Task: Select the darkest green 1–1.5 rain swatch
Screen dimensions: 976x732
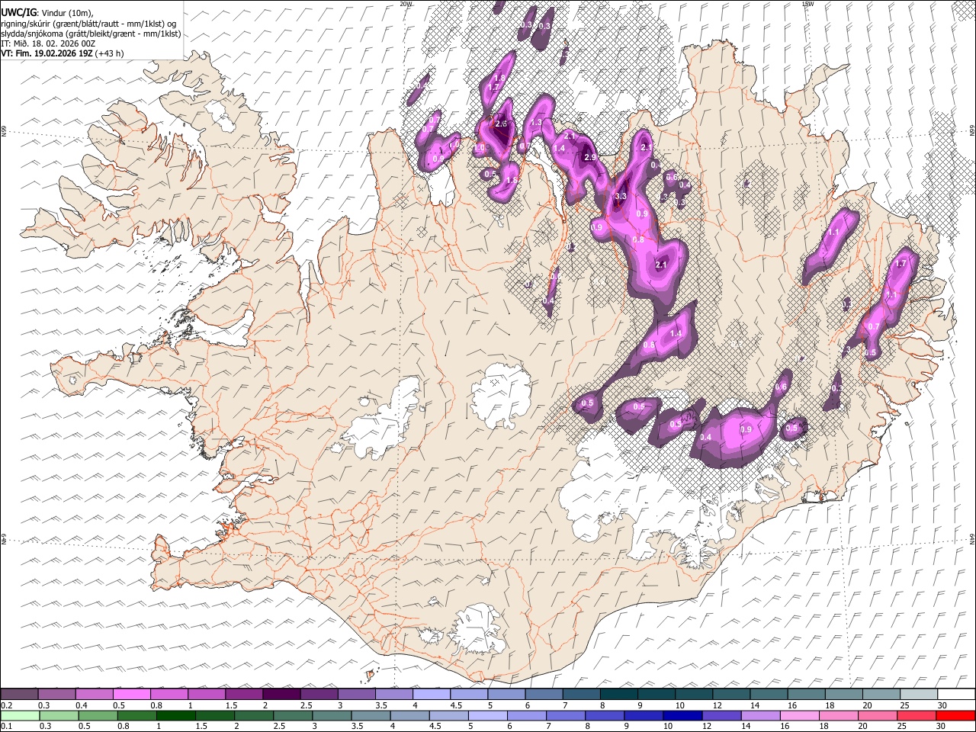Action: click(176, 716)
